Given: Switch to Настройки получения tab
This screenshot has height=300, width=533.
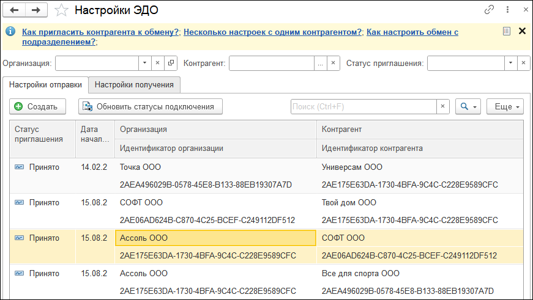Looking at the screenshot, I should click(134, 85).
